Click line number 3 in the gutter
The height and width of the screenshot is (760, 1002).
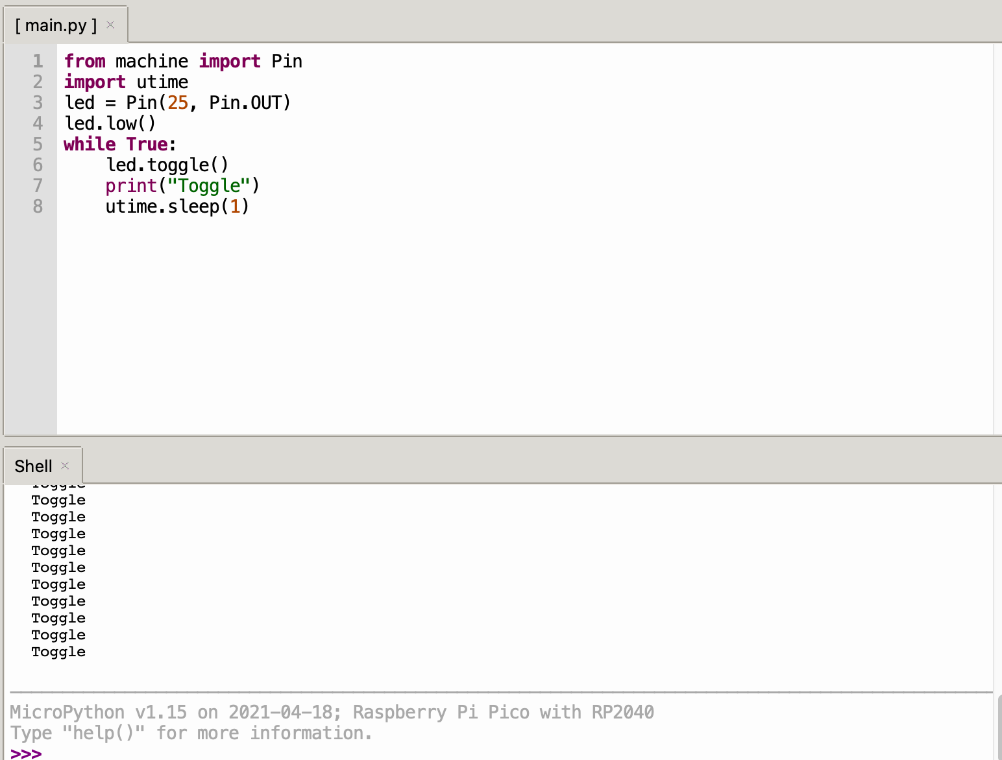(38, 102)
